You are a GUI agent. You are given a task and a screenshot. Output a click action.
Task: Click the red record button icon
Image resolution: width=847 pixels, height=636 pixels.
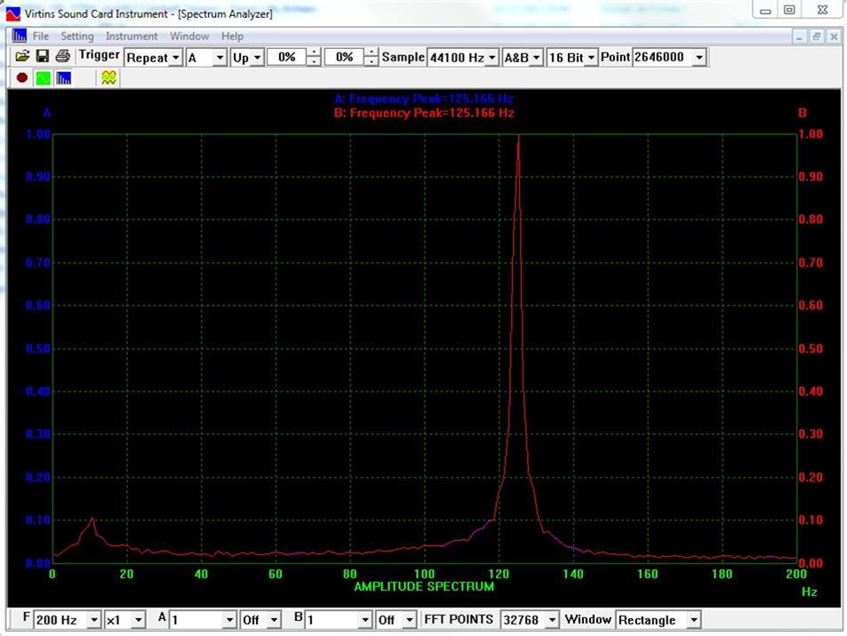coord(22,78)
